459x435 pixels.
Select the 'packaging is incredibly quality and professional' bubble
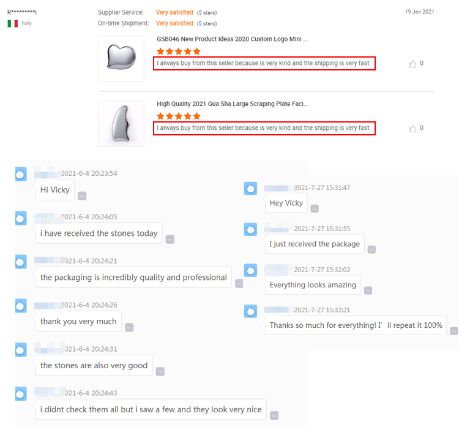coord(133,278)
